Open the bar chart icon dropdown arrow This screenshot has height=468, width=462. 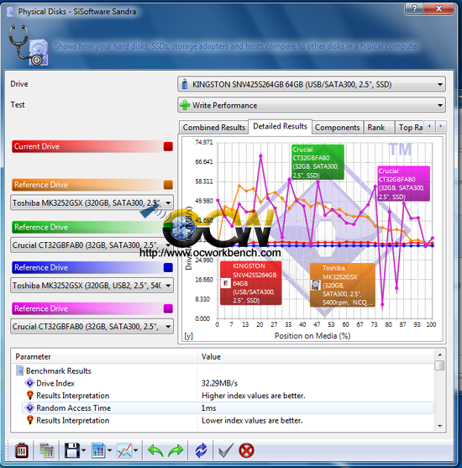pyautogui.click(x=109, y=450)
